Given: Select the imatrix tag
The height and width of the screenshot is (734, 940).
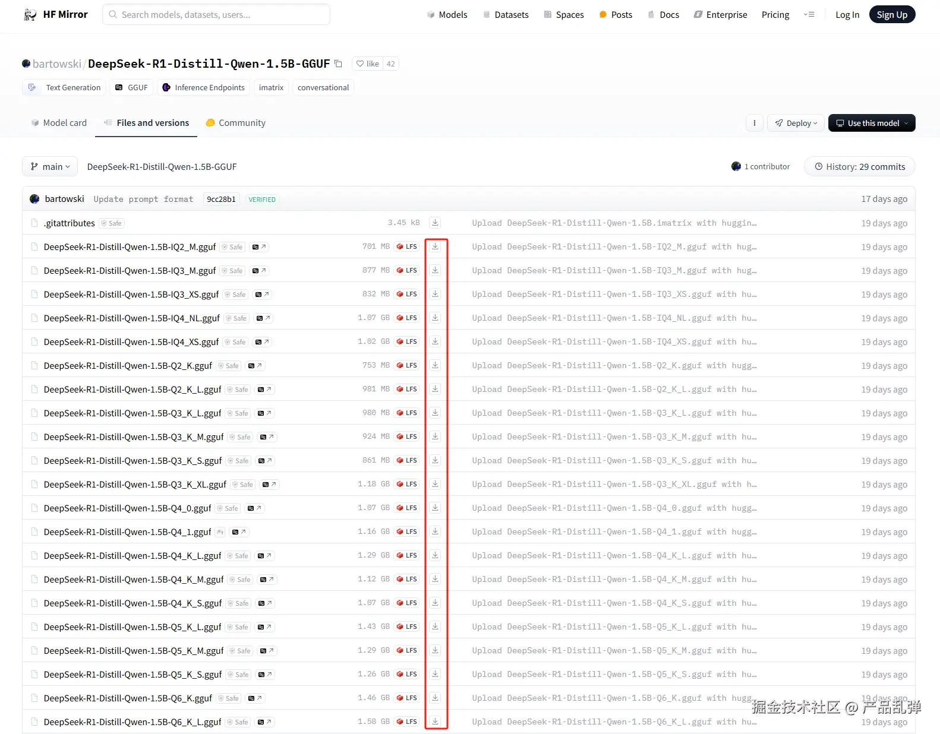Looking at the screenshot, I should coord(271,87).
